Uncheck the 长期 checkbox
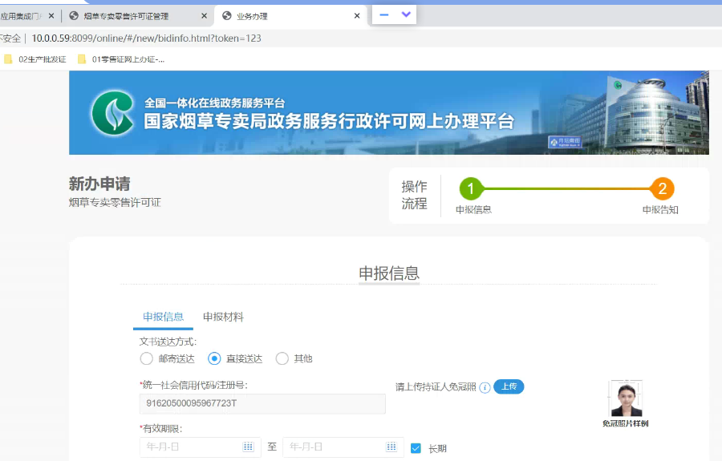This screenshot has width=722, height=461. tap(416, 448)
